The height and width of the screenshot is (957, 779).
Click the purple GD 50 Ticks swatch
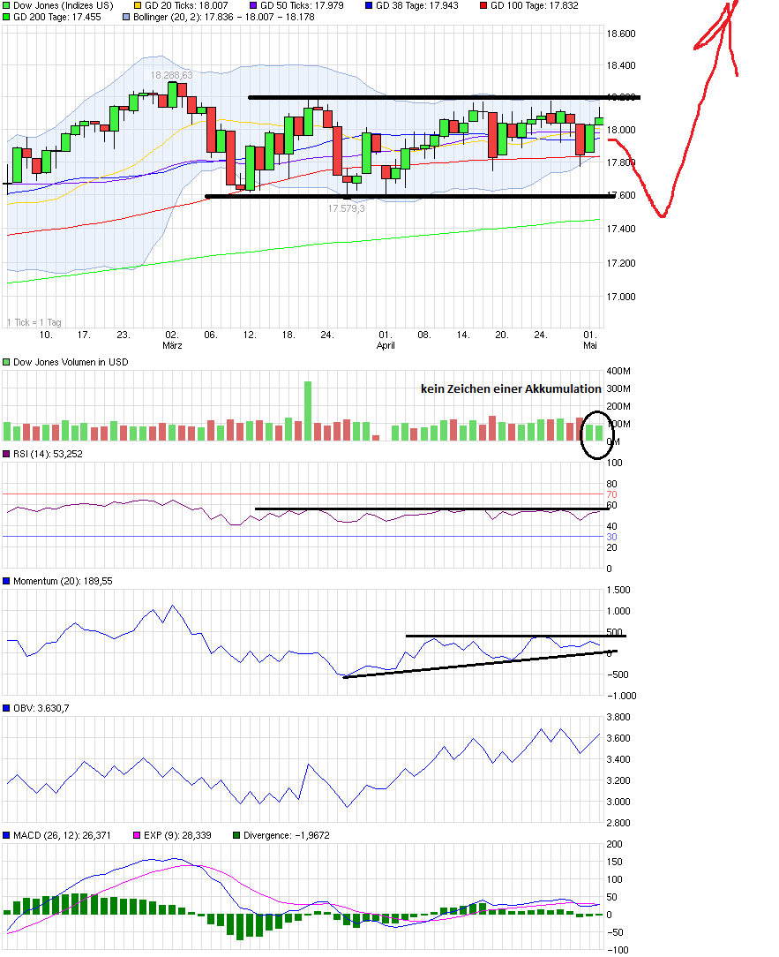click(x=253, y=5)
